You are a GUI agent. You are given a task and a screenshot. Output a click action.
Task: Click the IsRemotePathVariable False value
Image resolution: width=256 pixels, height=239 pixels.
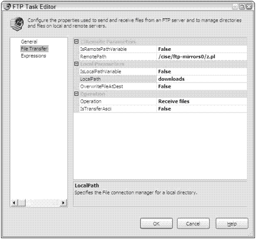click(202, 49)
